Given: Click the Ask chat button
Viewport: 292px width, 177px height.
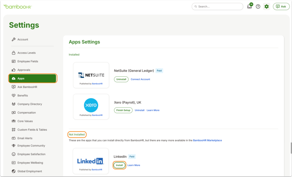Looking at the screenshot, I should coord(281,6).
